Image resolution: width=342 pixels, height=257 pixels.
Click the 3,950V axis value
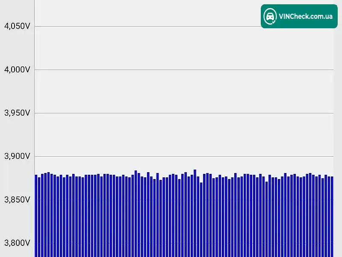(x=17, y=113)
